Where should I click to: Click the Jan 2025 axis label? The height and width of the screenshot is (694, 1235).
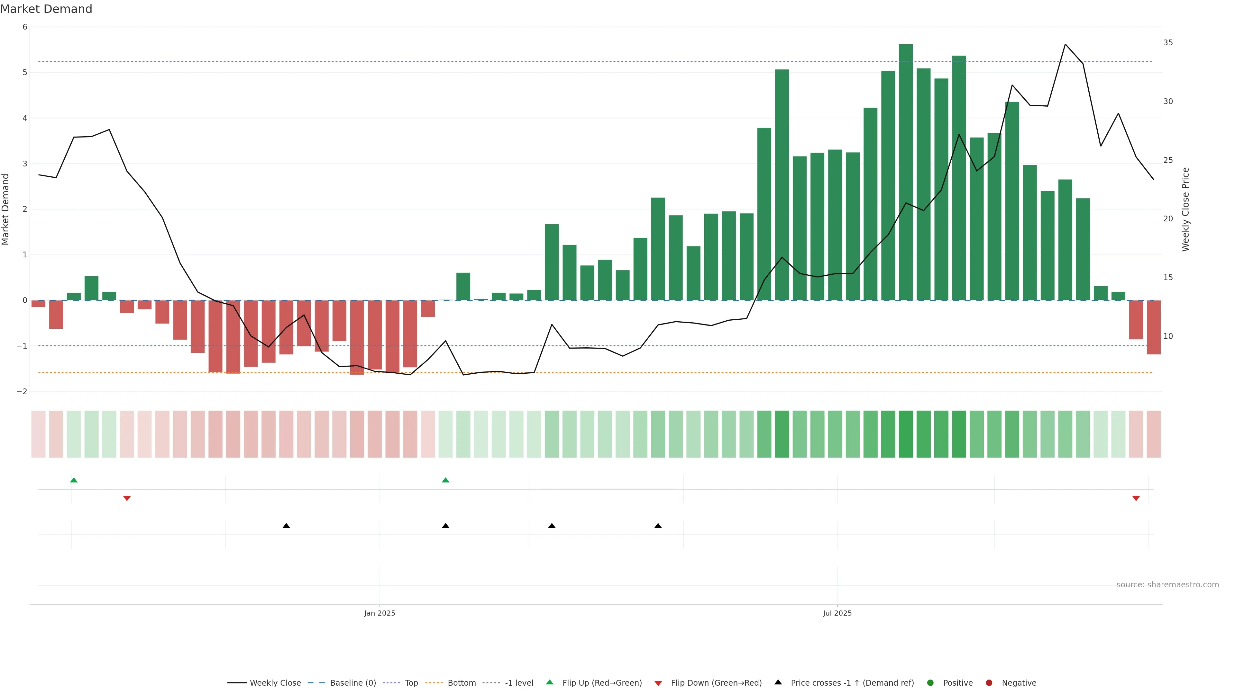[x=379, y=613]
